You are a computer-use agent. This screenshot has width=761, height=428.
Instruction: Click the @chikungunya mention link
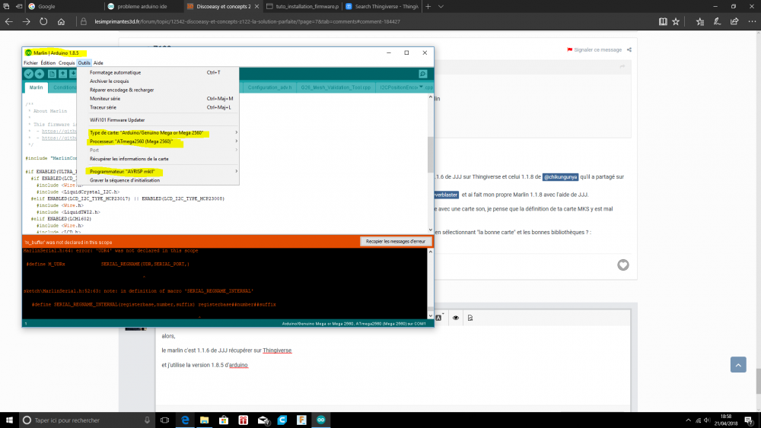pyautogui.click(x=560, y=177)
